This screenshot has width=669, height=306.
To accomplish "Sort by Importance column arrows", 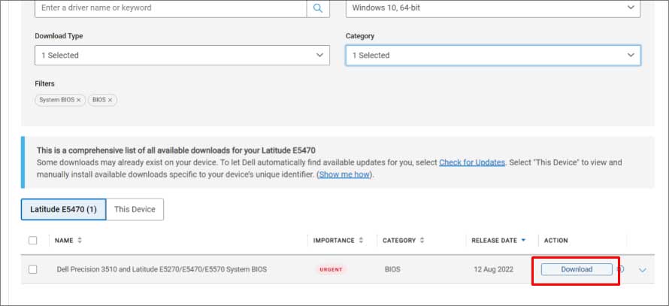I will coord(361,241).
